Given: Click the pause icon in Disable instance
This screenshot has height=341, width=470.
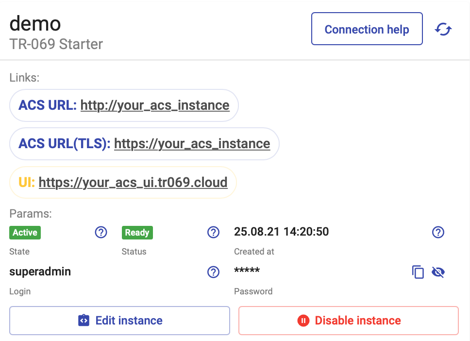Looking at the screenshot, I should coord(304,321).
